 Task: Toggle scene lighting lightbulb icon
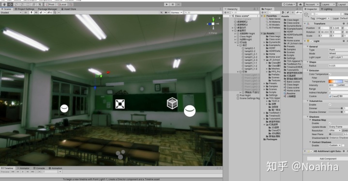point(31,13)
